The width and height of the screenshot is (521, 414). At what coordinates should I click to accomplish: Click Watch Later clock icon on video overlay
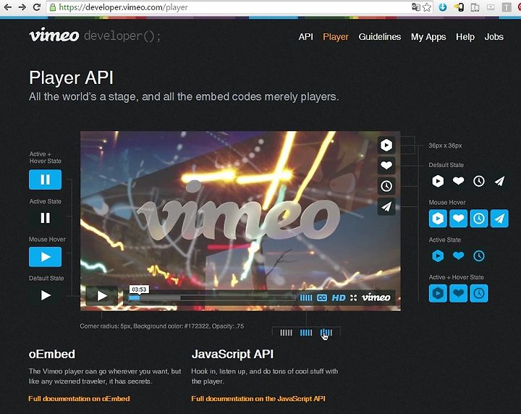(386, 186)
